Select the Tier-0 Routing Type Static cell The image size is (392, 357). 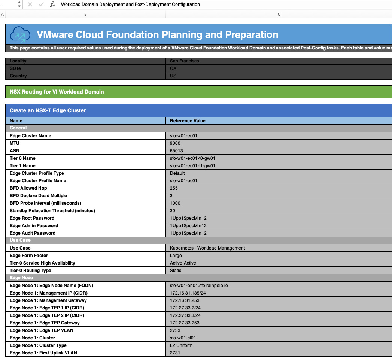click(x=279, y=271)
